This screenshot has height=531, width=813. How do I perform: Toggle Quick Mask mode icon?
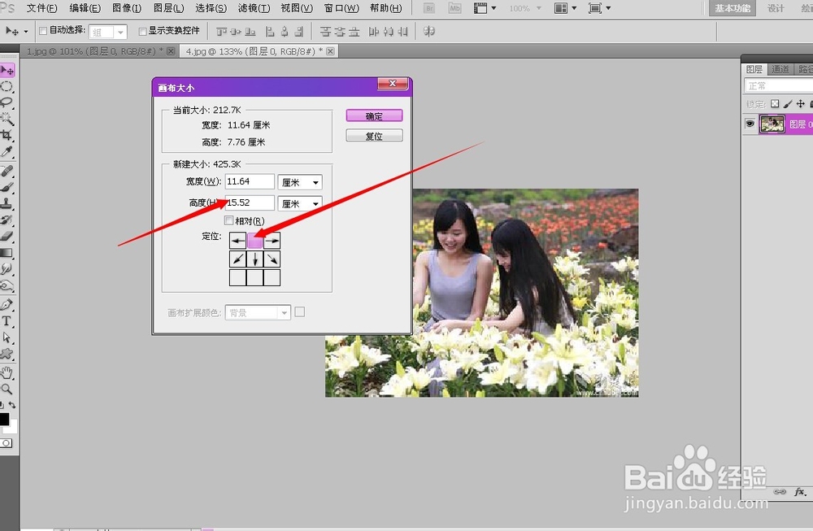pyautogui.click(x=7, y=443)
